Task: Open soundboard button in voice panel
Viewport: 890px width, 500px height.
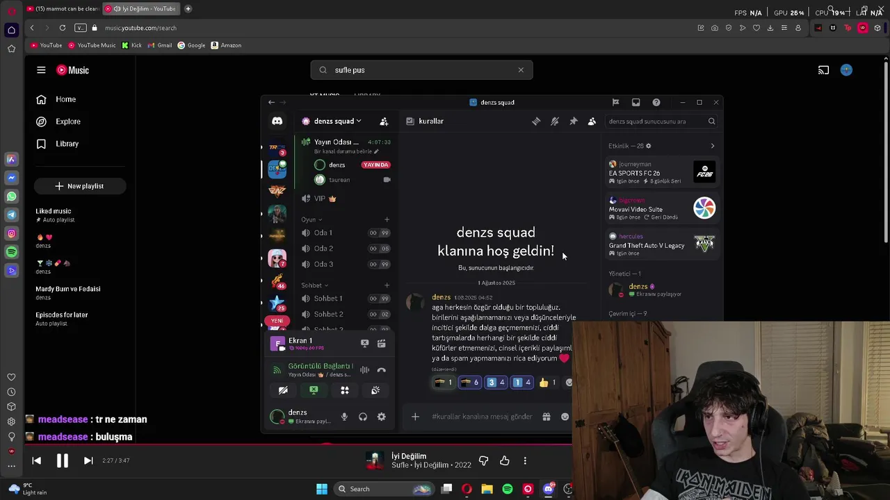Action: pos(375,390)
